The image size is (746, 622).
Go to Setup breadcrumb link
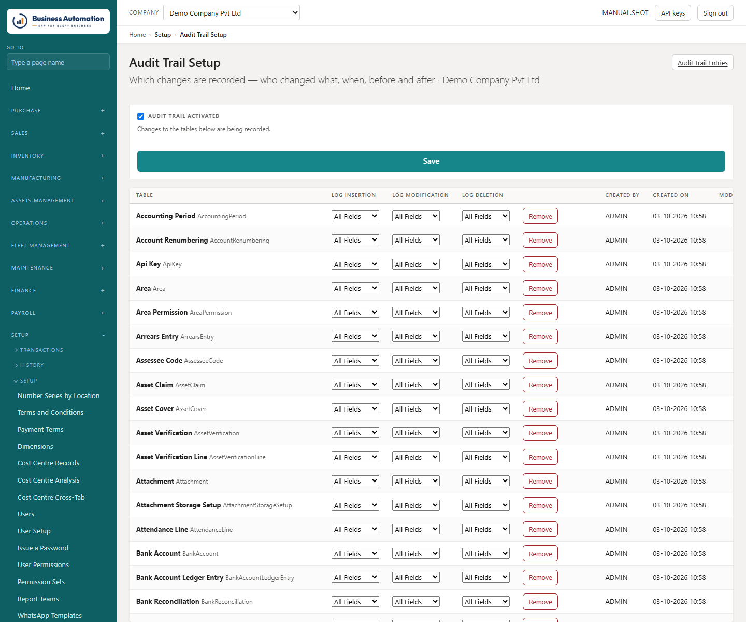(163, 35)
